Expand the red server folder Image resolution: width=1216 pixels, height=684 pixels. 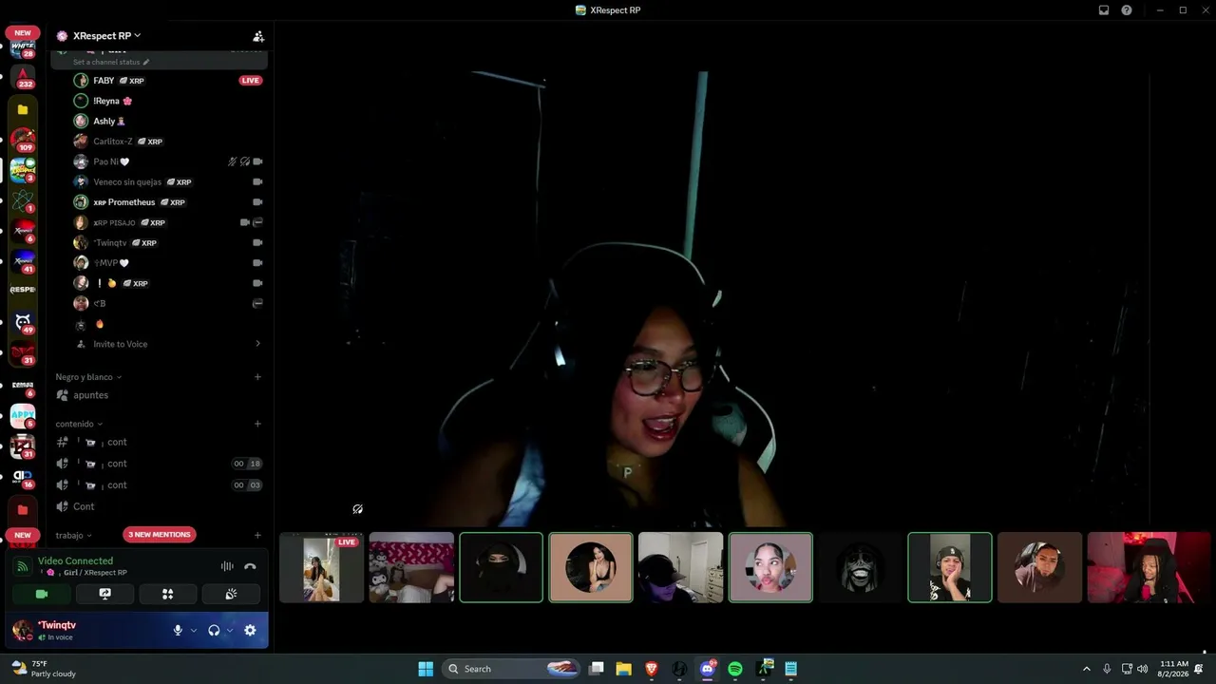[x=23, y=509]
